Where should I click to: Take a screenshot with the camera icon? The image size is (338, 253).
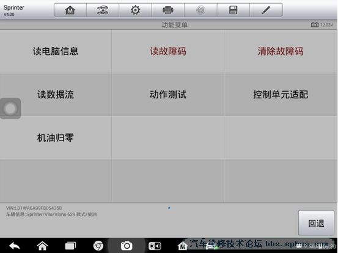coord(127,246)
